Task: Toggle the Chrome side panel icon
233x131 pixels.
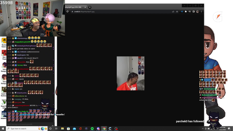Action: coord(193,12)
